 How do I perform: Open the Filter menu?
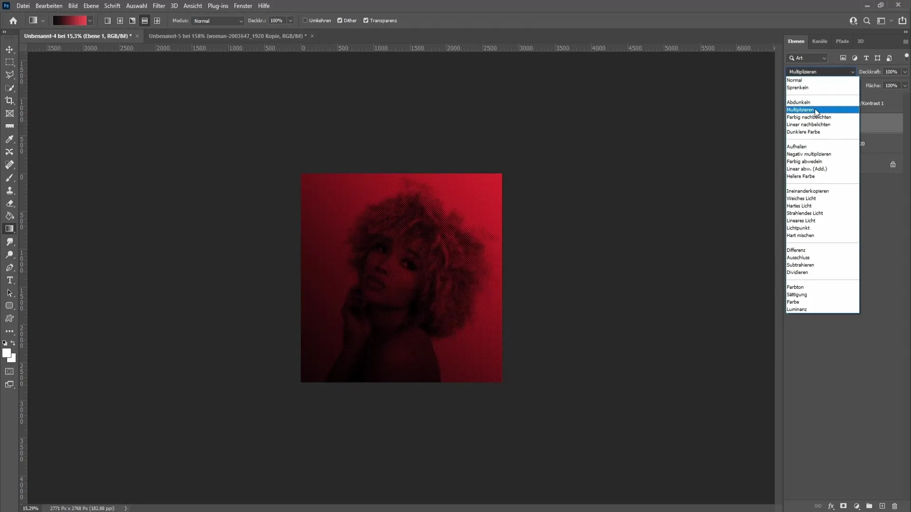pos(159,6)
